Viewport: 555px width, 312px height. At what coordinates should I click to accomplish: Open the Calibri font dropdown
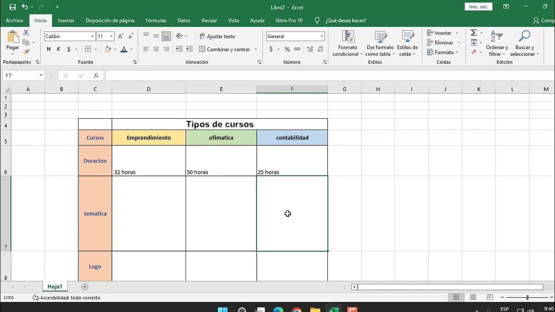point(92,36)
